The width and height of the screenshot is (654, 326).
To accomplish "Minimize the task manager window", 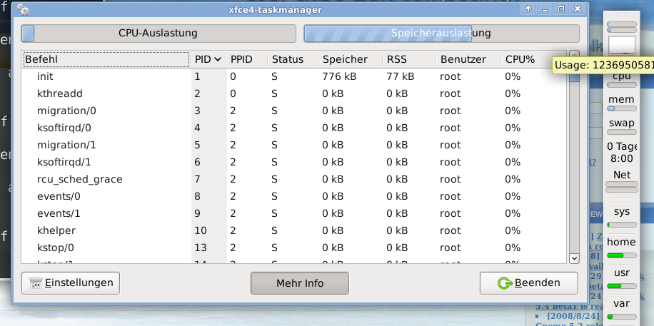I will click(545, 9).
